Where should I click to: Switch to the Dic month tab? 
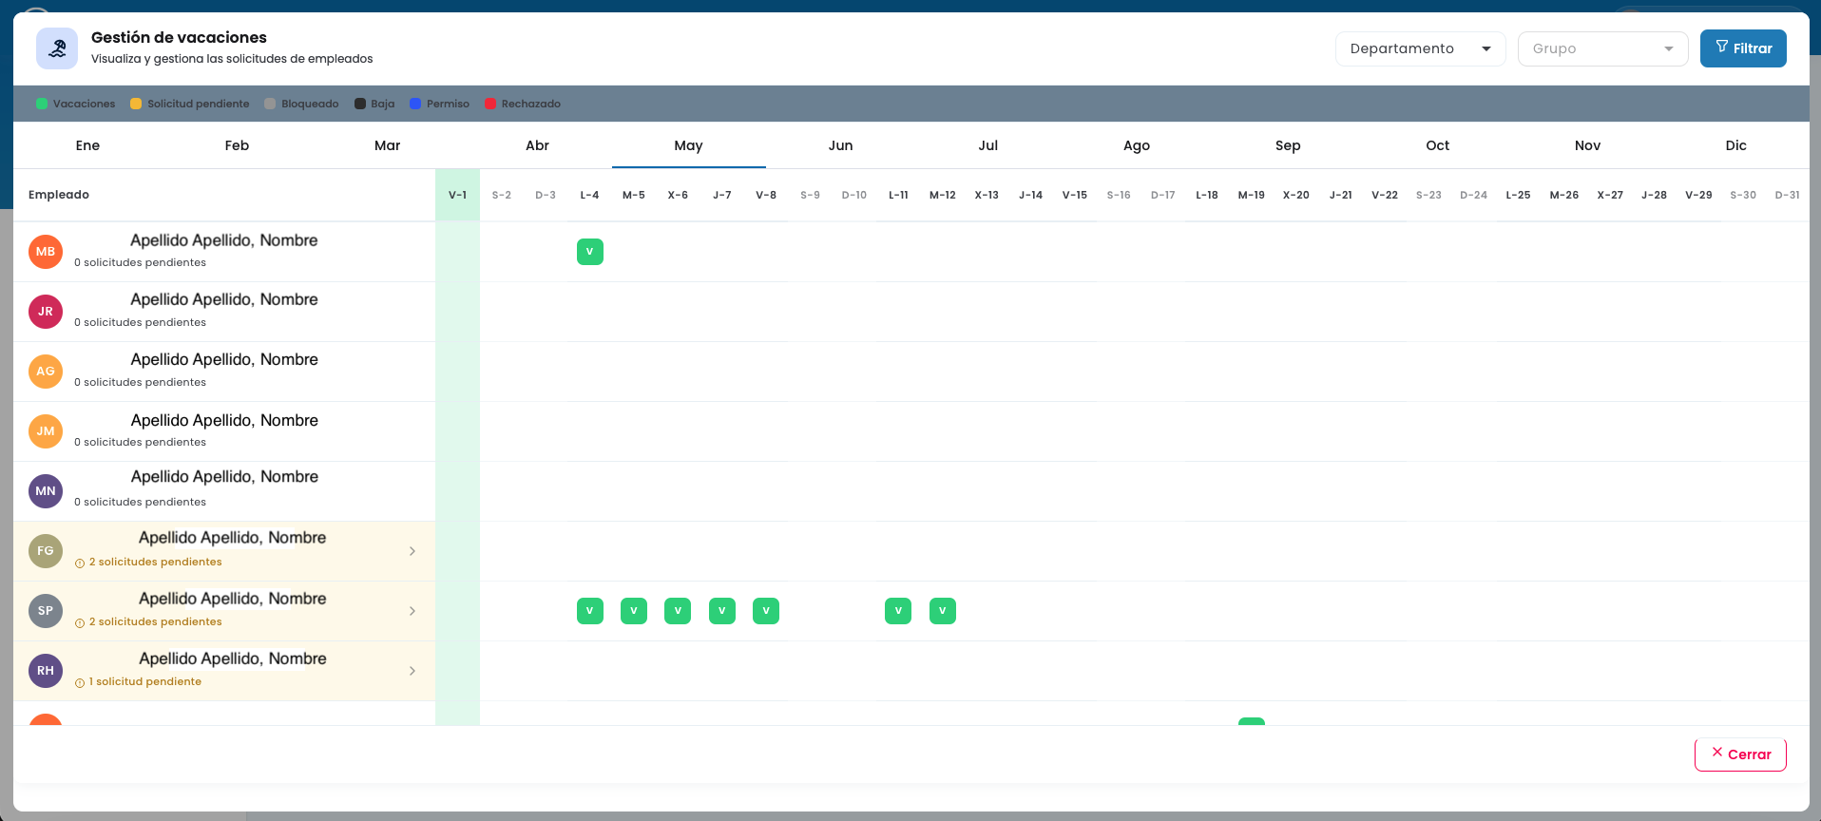point(1735,145)
